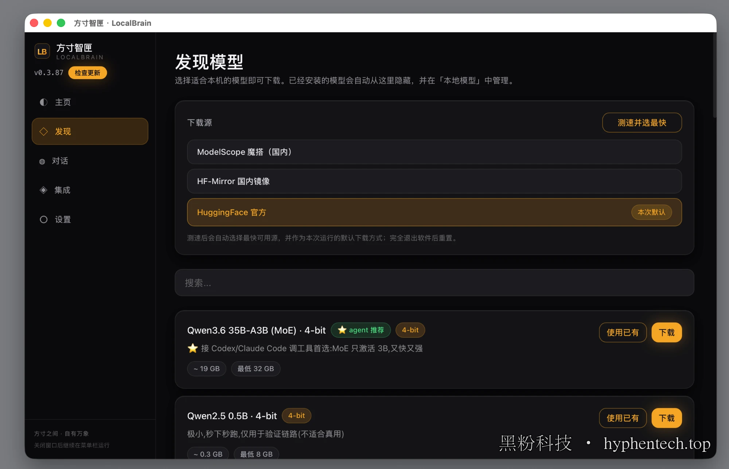
Task: Click the yellow minimize window button
Action: [47, 23]
